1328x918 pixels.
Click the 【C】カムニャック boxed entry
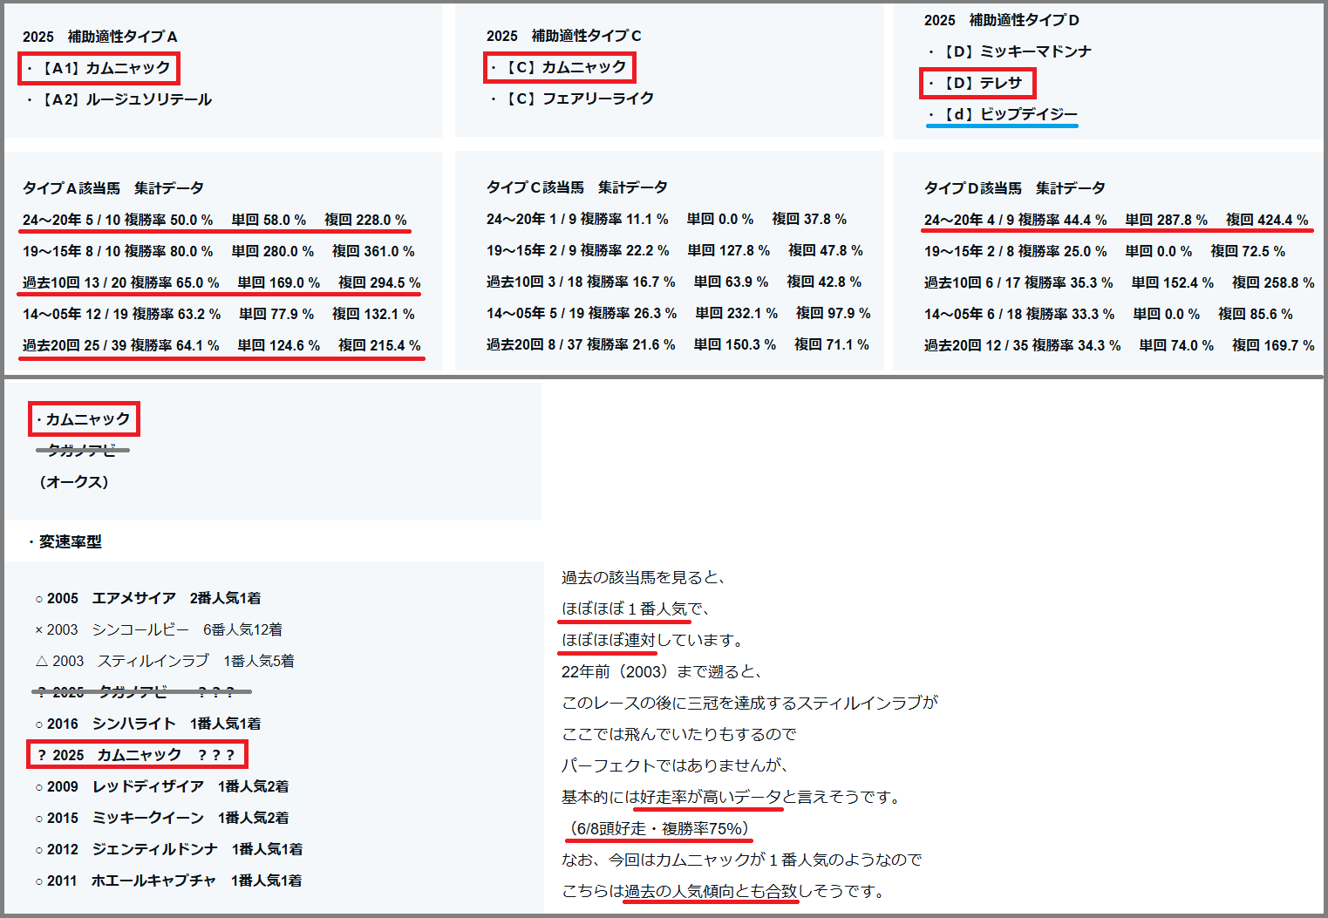(x=560, y=67)
